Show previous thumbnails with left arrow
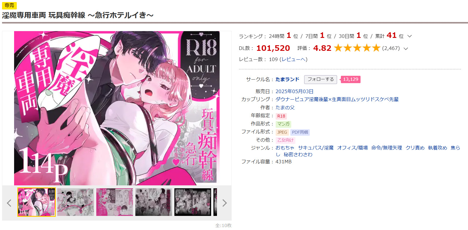Viewport: 468px width, 230px height. [x=9, y=203]
